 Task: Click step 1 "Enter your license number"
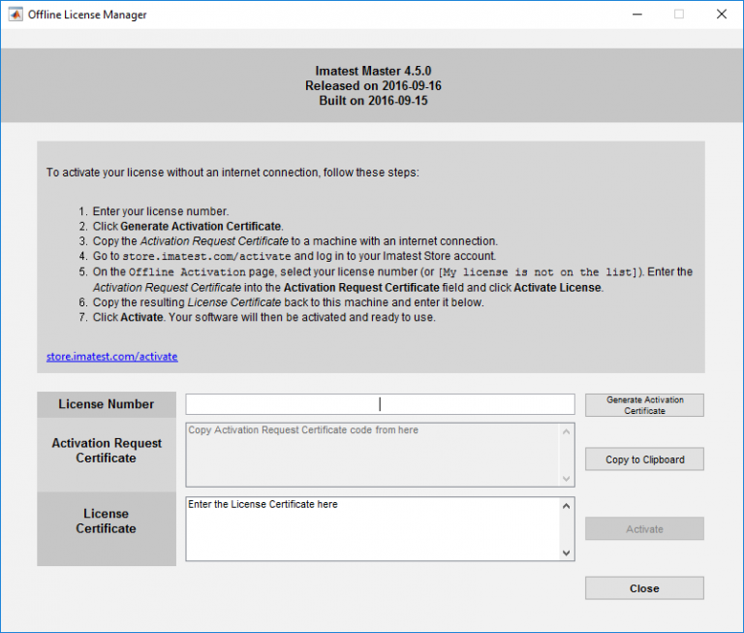pyautogui.click(x=161, y=211)
